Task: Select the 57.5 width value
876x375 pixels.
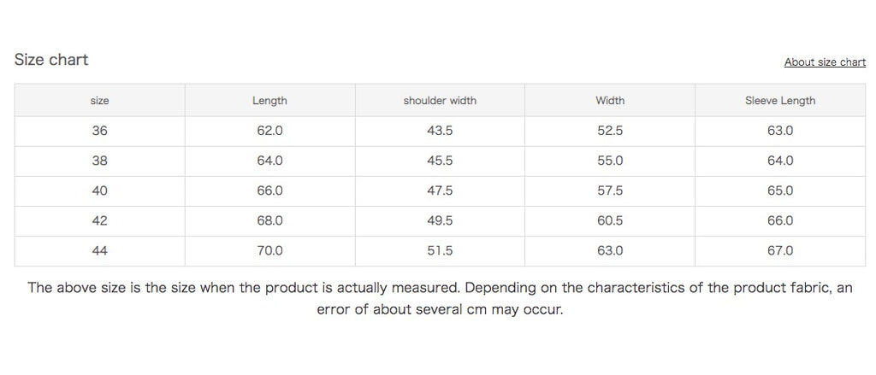Action: (x=610, y=190)
